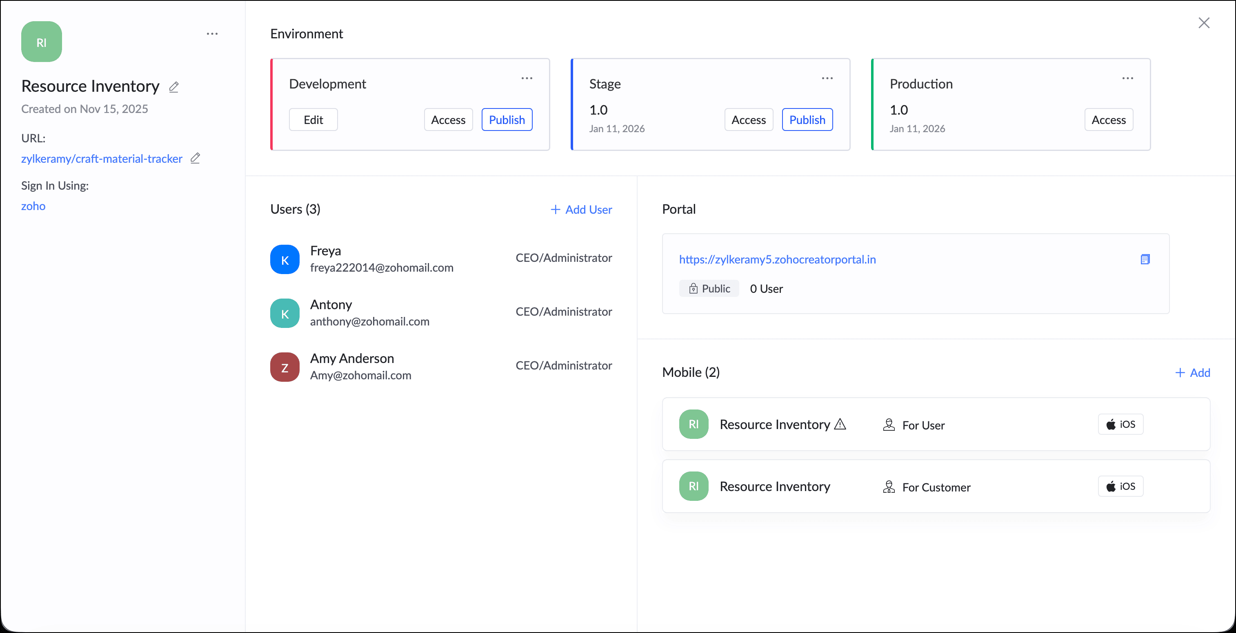Viewport: 1236px width, 633px height.
Task: Click pencil icon beside Resource Inventory title
Action: point(174,87)
